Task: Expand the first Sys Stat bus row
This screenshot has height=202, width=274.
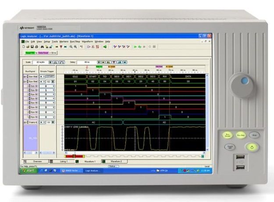Action: (24, 76)
